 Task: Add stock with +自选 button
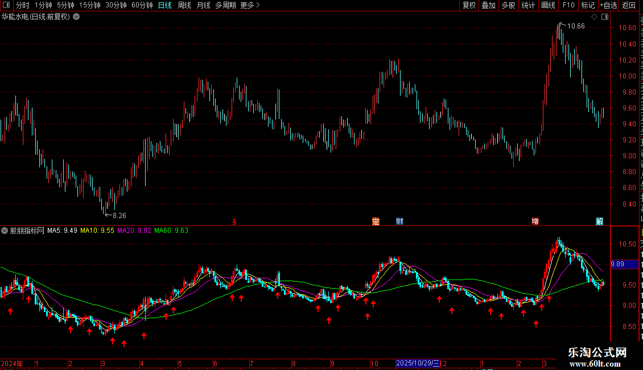click(608, 5)
